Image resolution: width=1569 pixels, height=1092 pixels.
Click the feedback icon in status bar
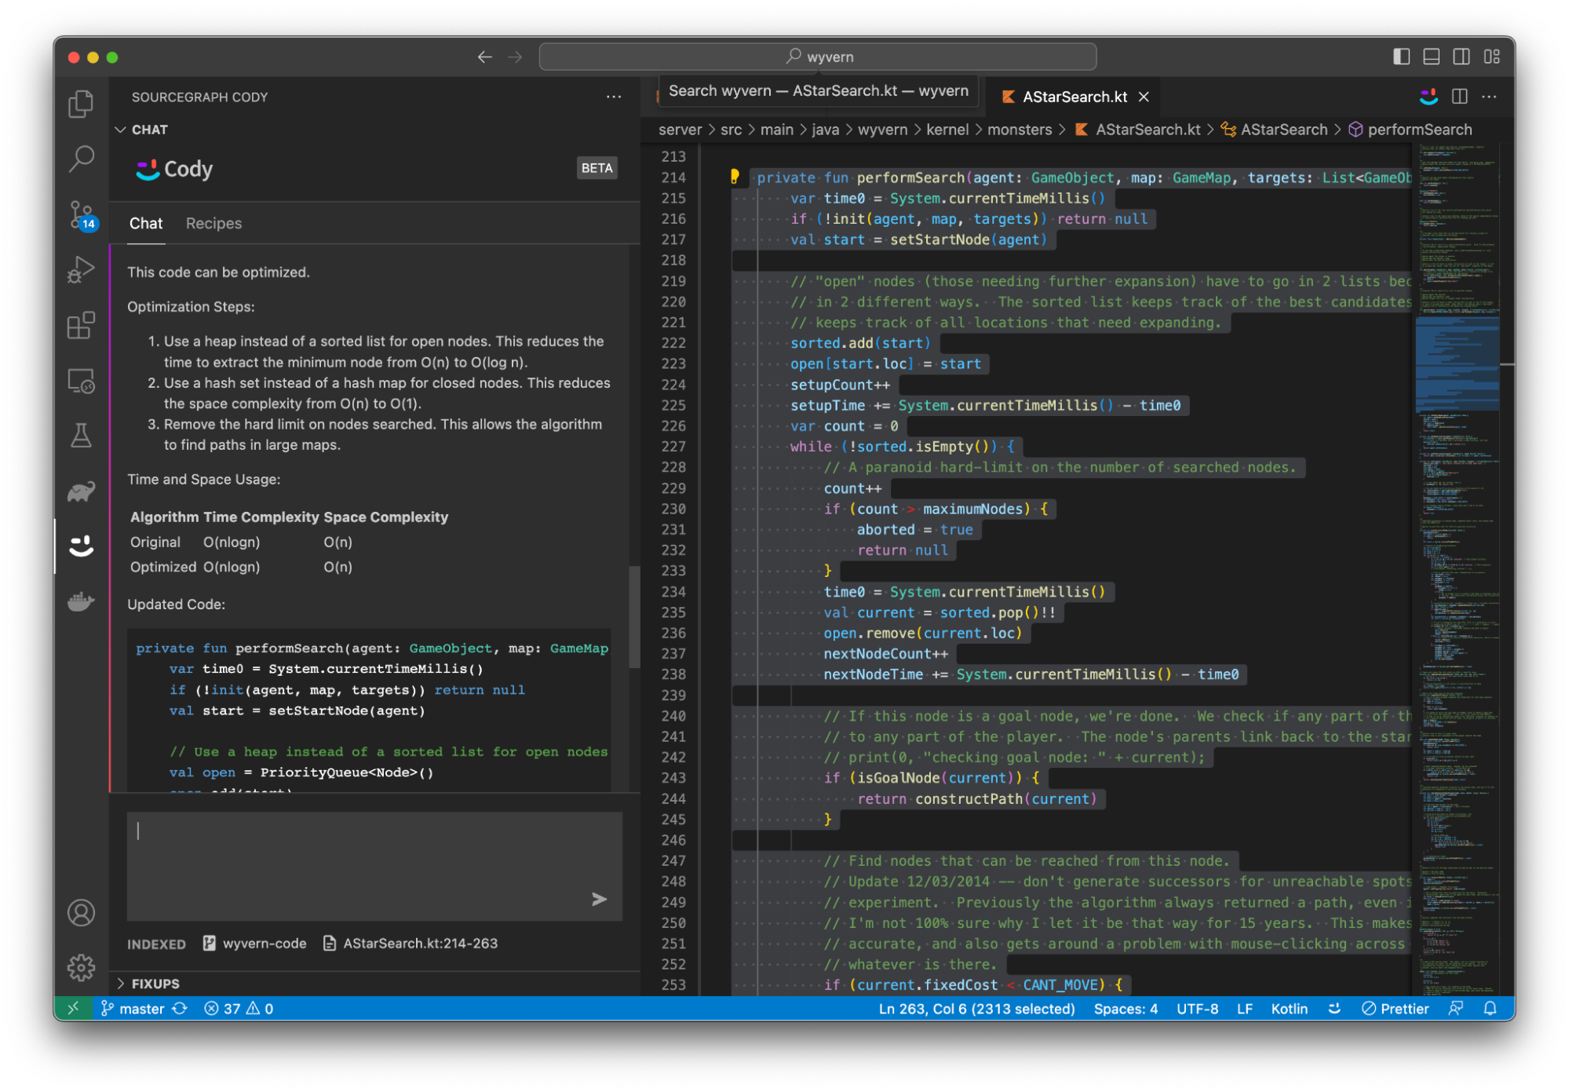click(x=1456, y=1009)
